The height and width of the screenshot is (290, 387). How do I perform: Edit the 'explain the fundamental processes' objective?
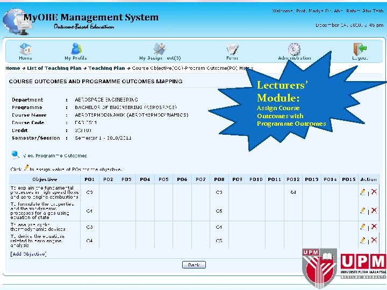pyautogui.click(x=363, y=192)
